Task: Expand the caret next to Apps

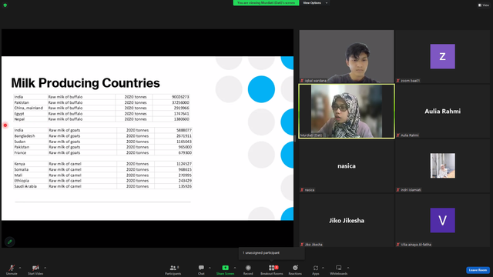Action: coord(323,268)
